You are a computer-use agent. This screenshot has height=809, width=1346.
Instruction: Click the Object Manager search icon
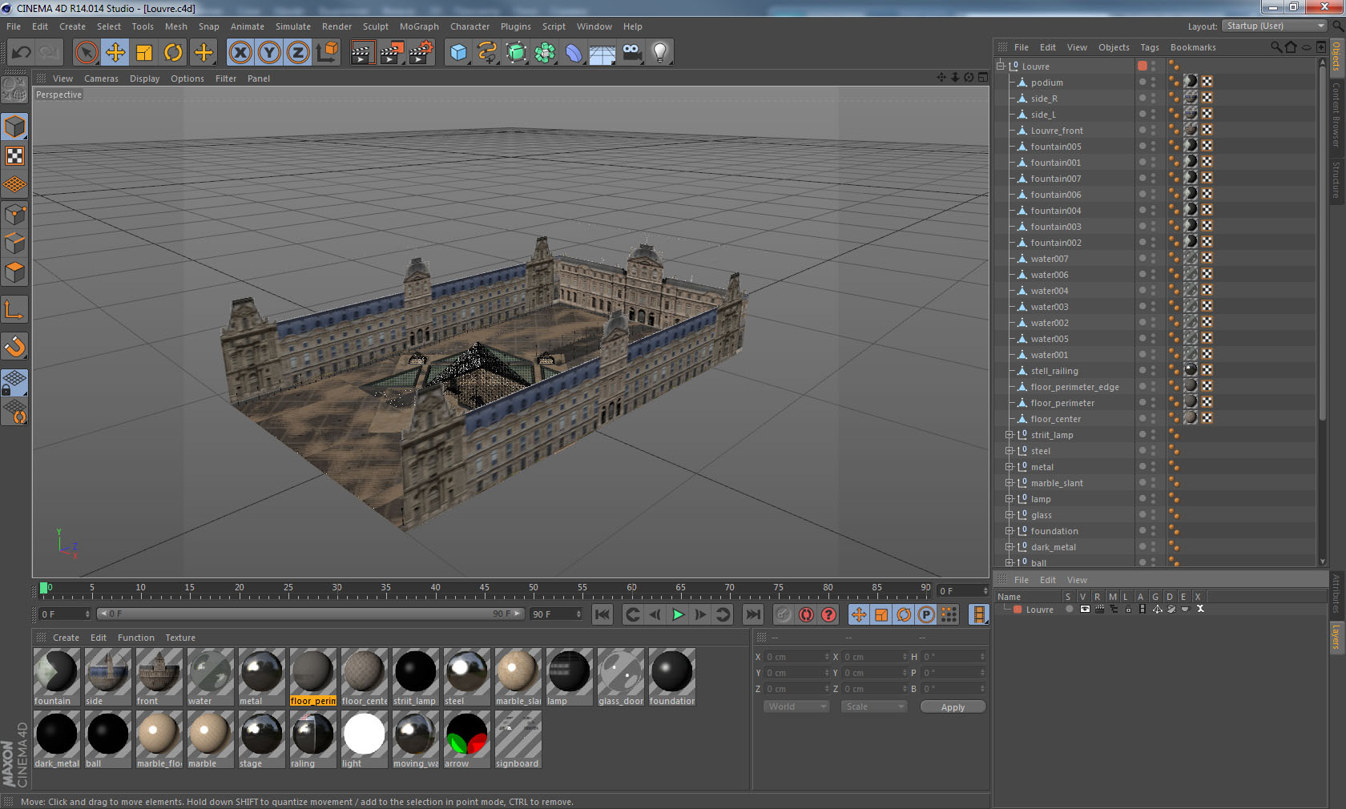(x=1276, y=47)
